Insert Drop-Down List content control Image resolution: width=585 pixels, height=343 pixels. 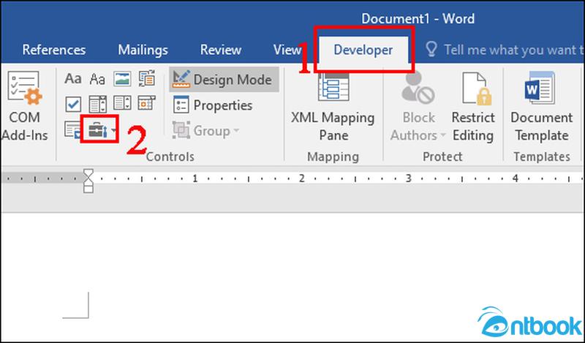point(122,104)
